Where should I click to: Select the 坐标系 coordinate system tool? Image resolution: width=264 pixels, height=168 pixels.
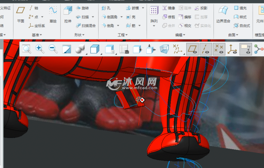(x=37, y=26)
